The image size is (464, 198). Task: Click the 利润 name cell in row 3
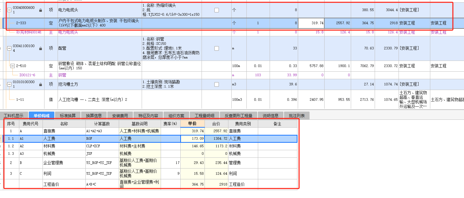pos(64,173)
